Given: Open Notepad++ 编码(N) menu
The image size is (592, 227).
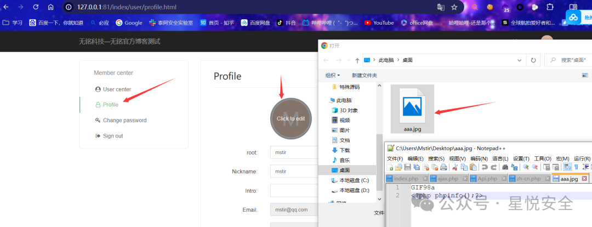Looking at the screenshot, I should pos(479,158).
